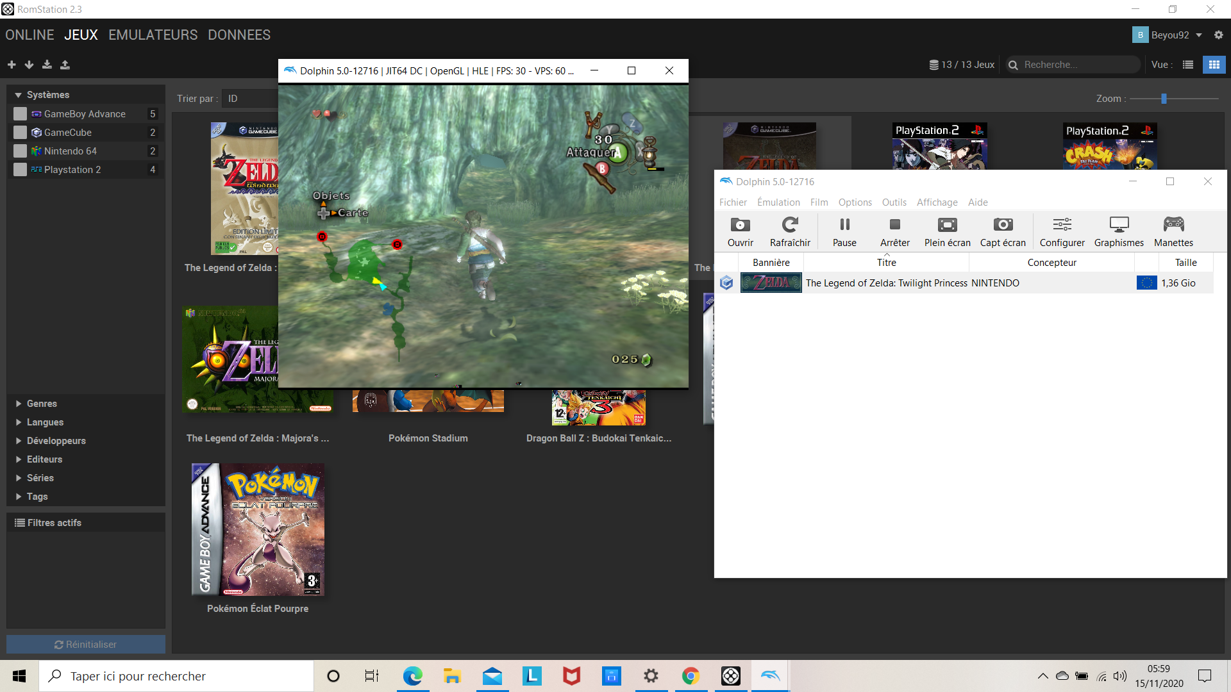
Task: Open Task View from the taskbar
Action: pyautogui.click(x=372, y=676)
